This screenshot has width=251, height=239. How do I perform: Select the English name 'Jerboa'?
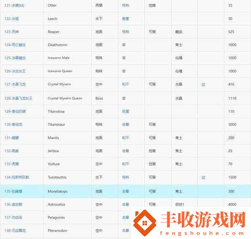click(53, 151)
